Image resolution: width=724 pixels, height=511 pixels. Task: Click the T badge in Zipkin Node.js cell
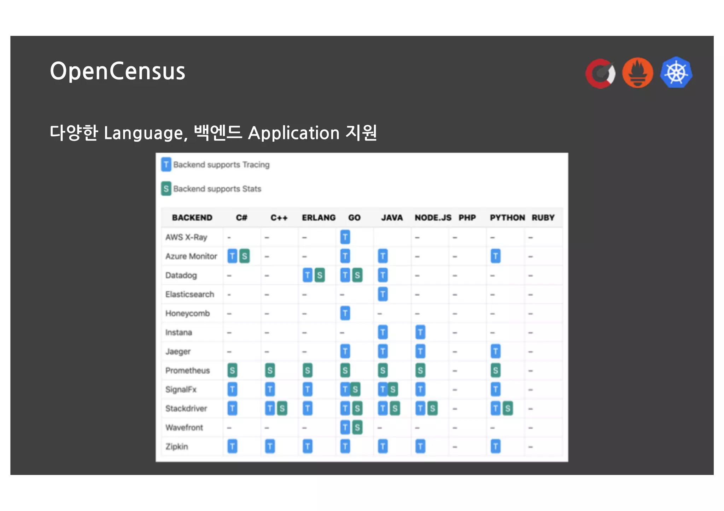(x=420, y=447)
